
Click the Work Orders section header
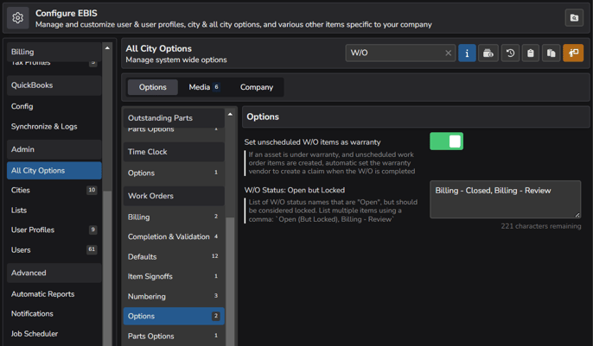coord(174,196)
